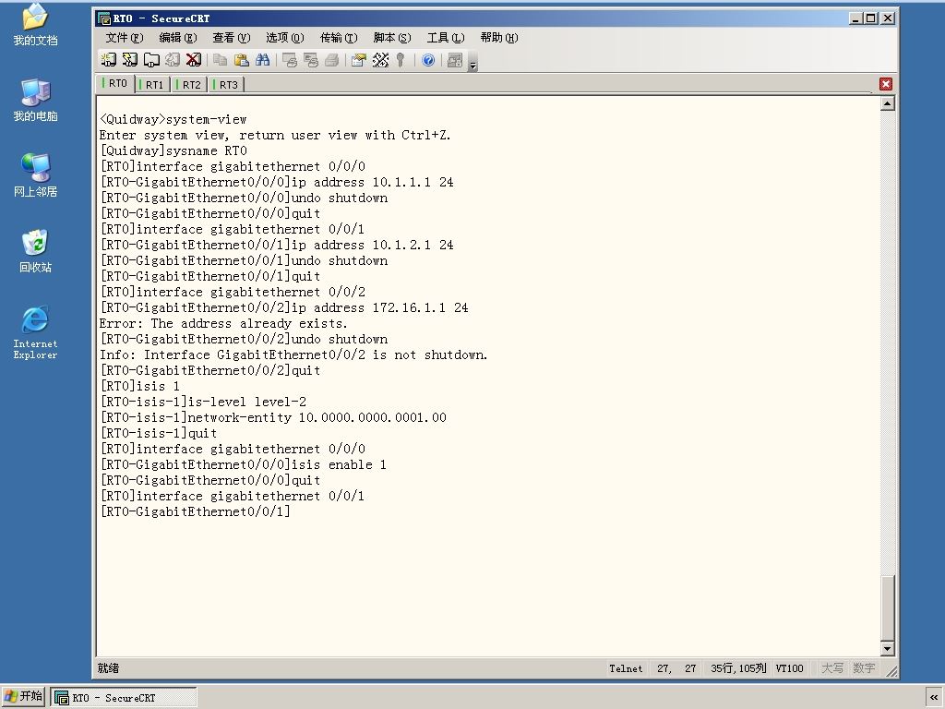Click the RT0 - SecureCRT taskbar button
This screenshot has width=945, height=709.
(x=124, y=698)
